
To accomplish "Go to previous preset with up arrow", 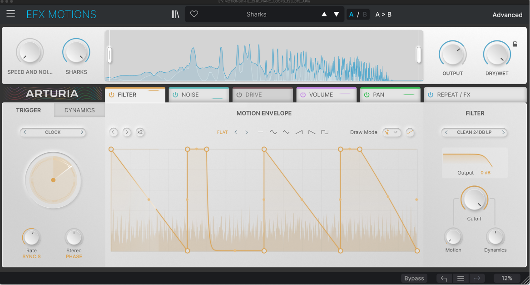I will 324,14.
